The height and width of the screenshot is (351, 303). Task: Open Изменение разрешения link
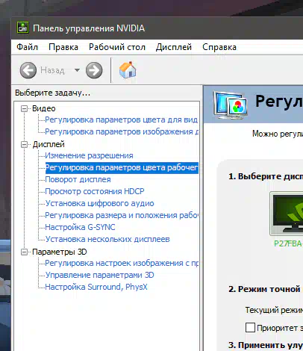[x=89, y=155]
